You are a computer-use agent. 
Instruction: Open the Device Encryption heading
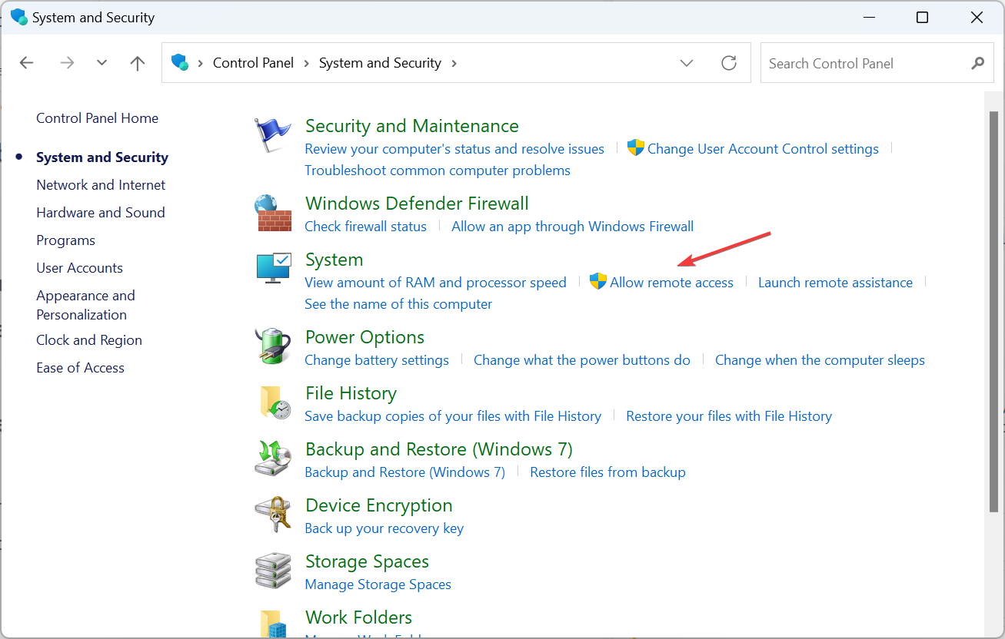[378, 505]
